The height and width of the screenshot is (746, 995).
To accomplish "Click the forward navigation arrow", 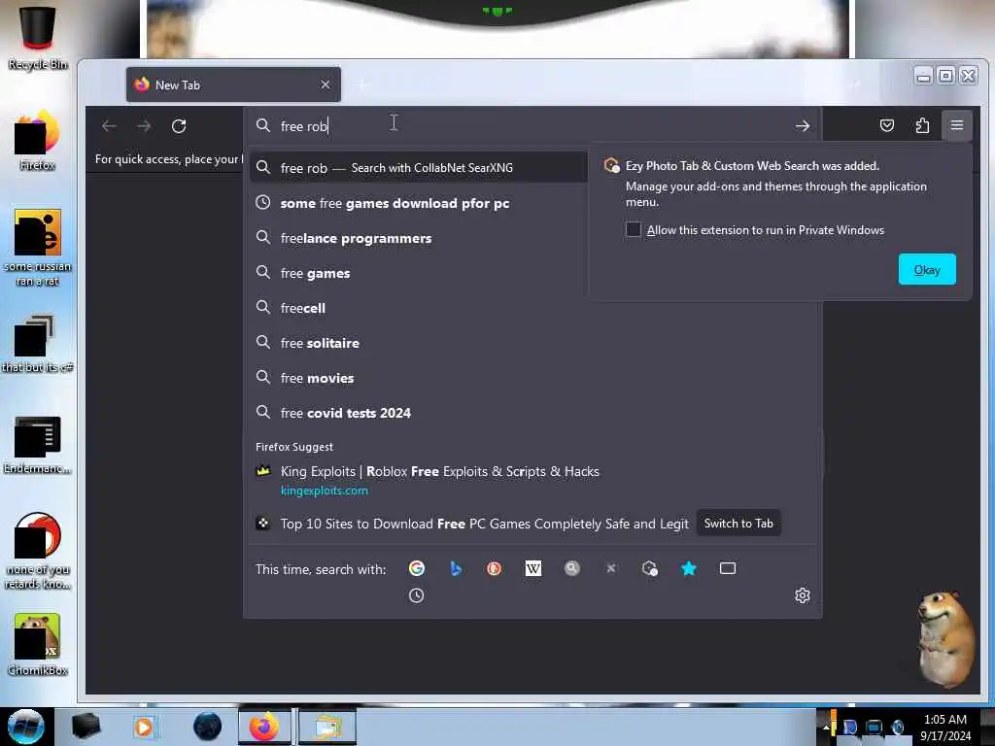I will tap(144, 125).
